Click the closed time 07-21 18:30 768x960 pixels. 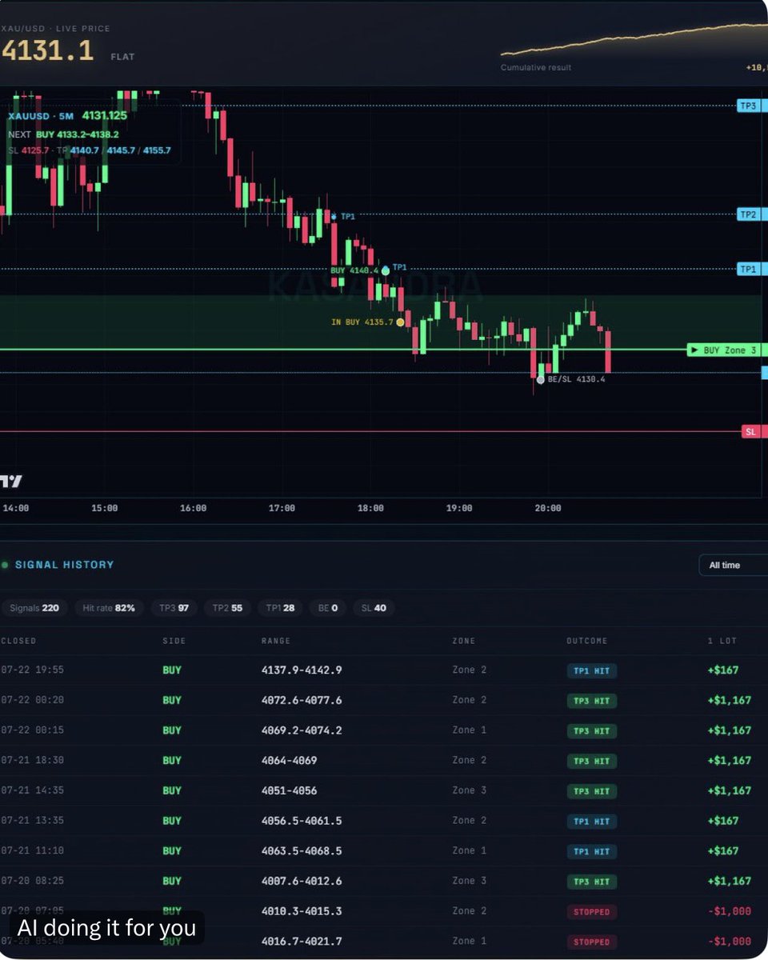point(32,761)
